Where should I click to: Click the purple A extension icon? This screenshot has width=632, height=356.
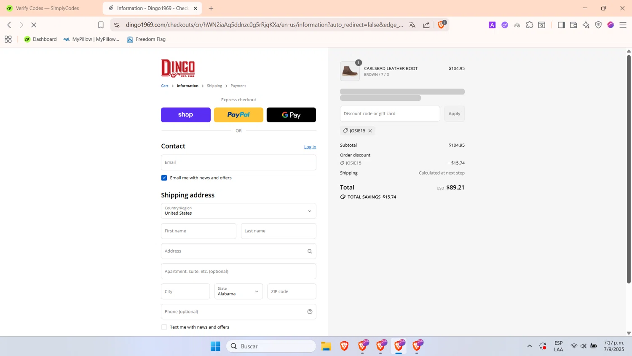pos(492,25)
